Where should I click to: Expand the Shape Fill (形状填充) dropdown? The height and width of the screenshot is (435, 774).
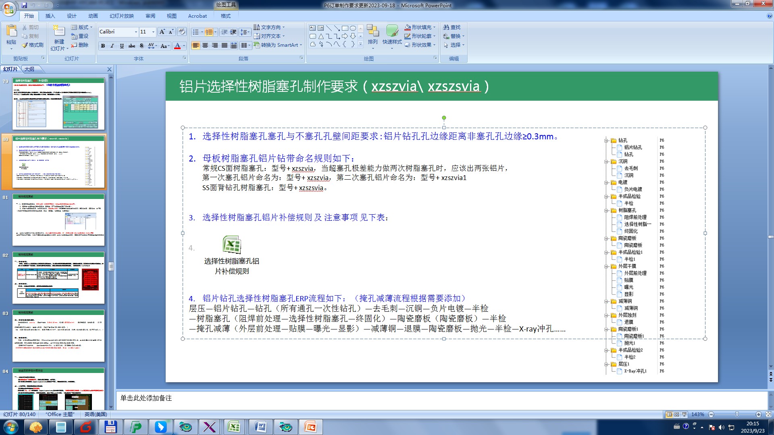(x=434, y=27)
